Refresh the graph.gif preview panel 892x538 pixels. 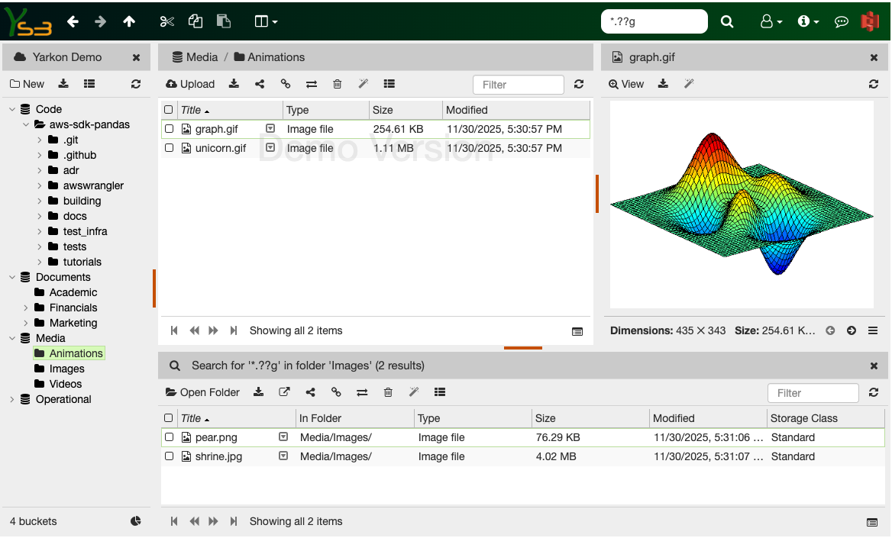(874, 84)
